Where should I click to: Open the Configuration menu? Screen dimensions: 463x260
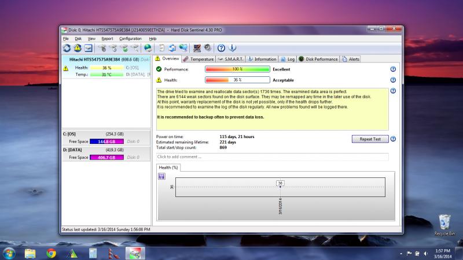(x=130, y=39)
